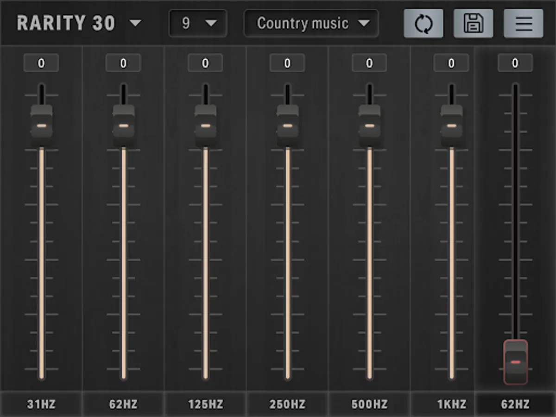Click the 125HZ fader handle
The width and height of the screenshot is (556, 417).
[x=205, y=125]
